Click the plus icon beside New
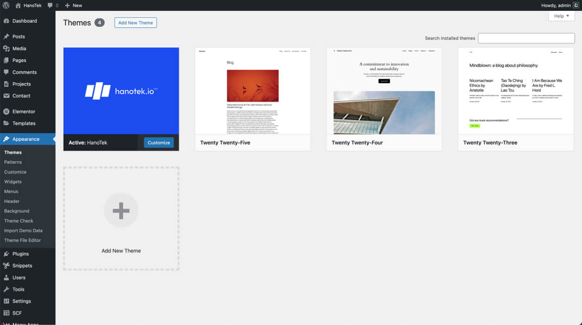The image size is (582, 325). (67, 5)
